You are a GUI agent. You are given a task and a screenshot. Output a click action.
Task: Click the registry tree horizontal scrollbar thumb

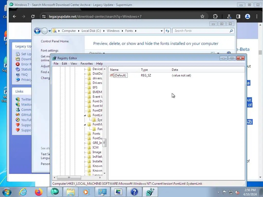pyautogui.click(x=69, y=178)
